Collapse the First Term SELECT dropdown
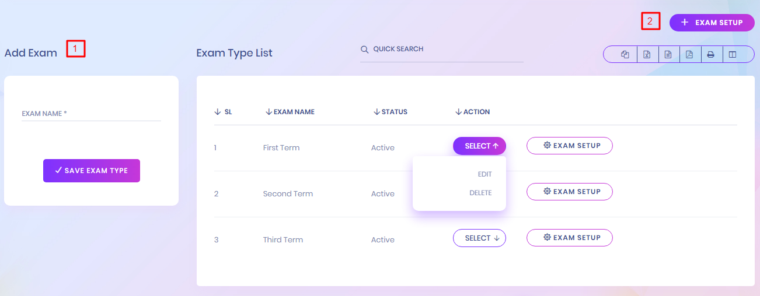 479,146
